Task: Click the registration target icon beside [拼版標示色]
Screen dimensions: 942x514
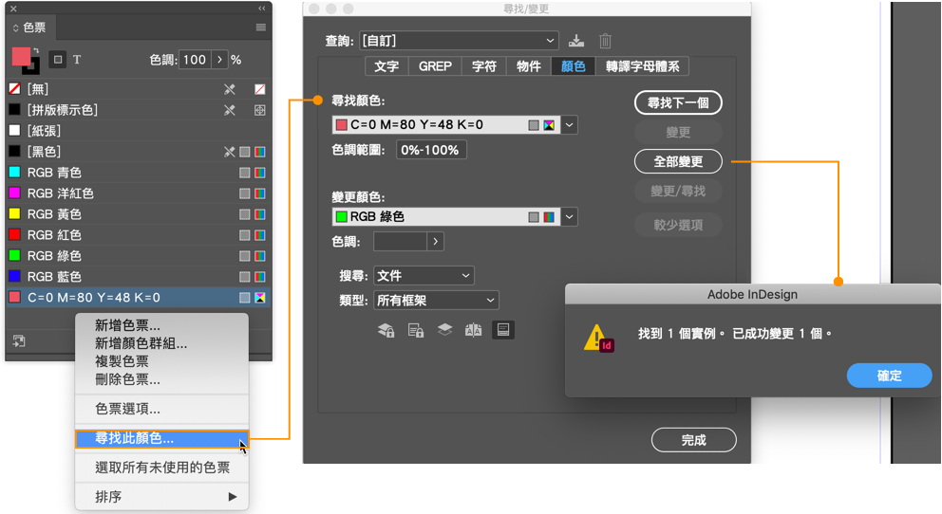Action: pyautogui.click(x=260, y=110)
